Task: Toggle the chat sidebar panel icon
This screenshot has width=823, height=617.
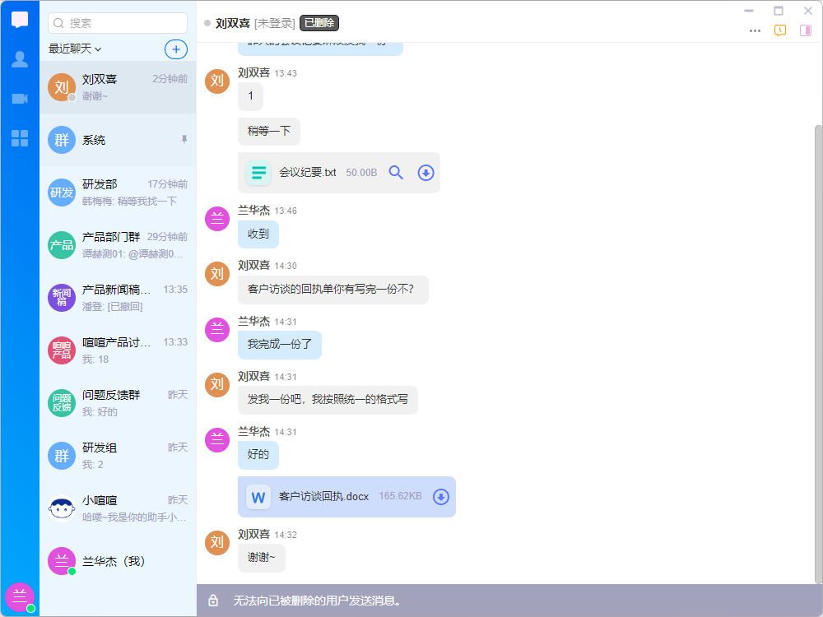Action: pyautogui.click(x=806, y=30)
